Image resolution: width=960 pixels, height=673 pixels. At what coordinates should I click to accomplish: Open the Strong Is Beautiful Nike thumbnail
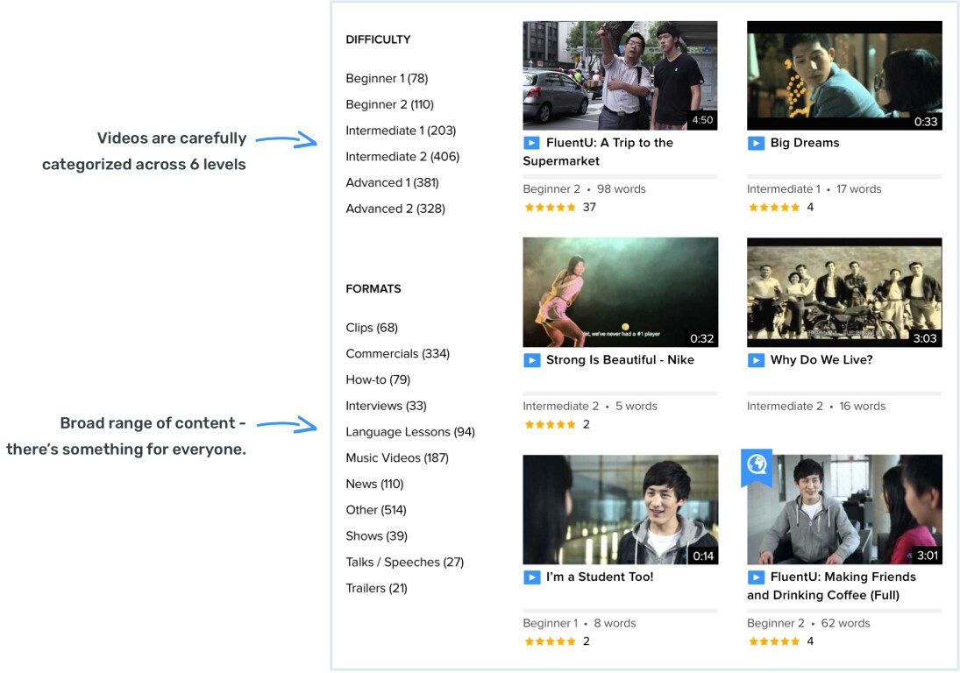(x=620, y=292)
